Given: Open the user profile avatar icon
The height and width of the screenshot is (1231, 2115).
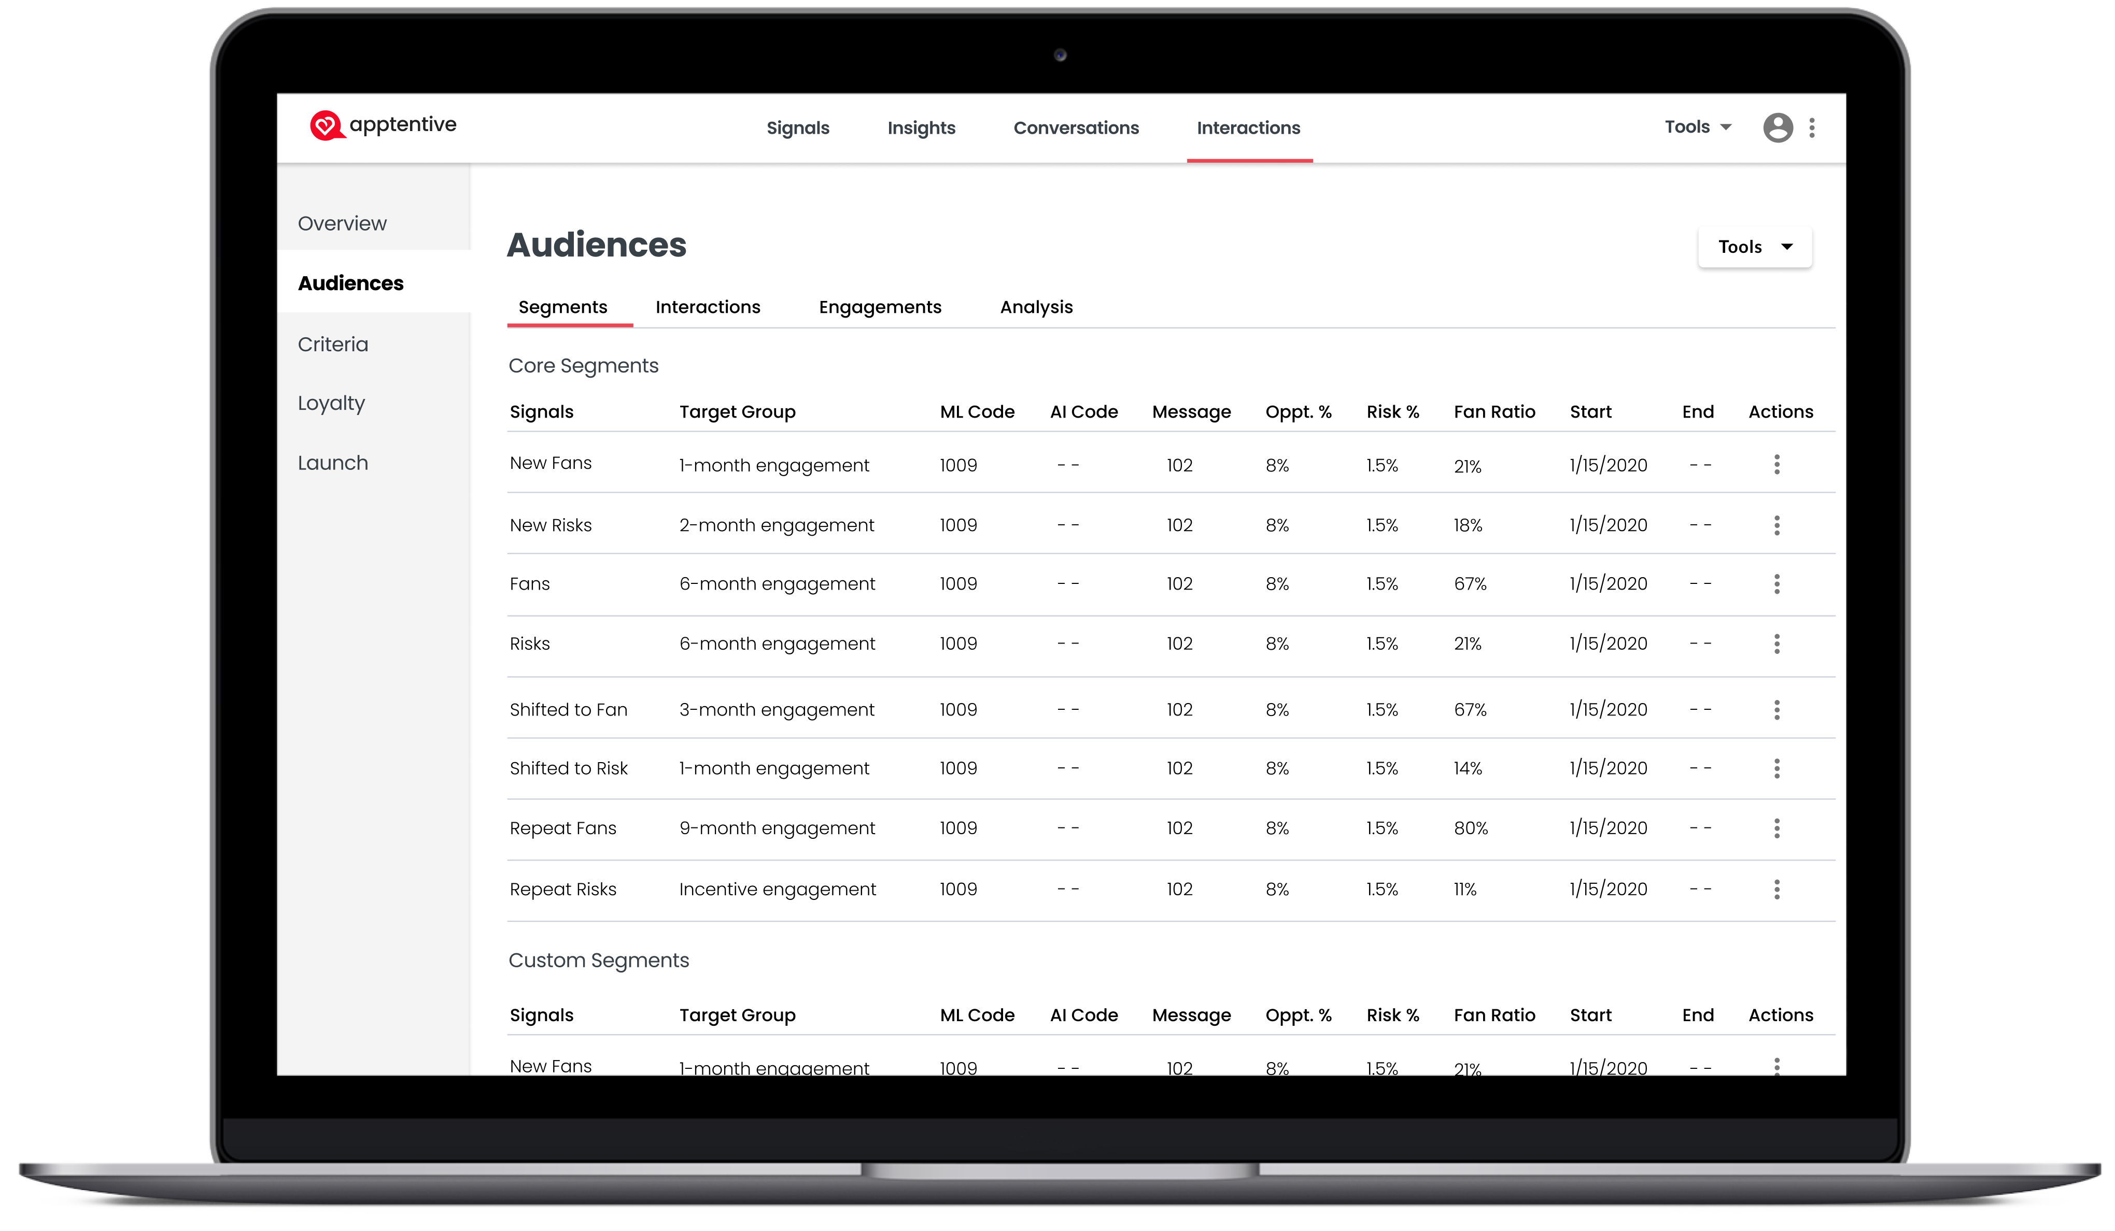Looking at the screenshot, I should point(1778,127).
